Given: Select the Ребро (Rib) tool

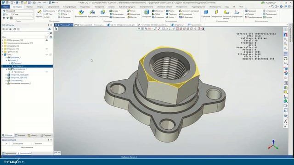Looking at the screenshot, I should [x=156, y=14].
